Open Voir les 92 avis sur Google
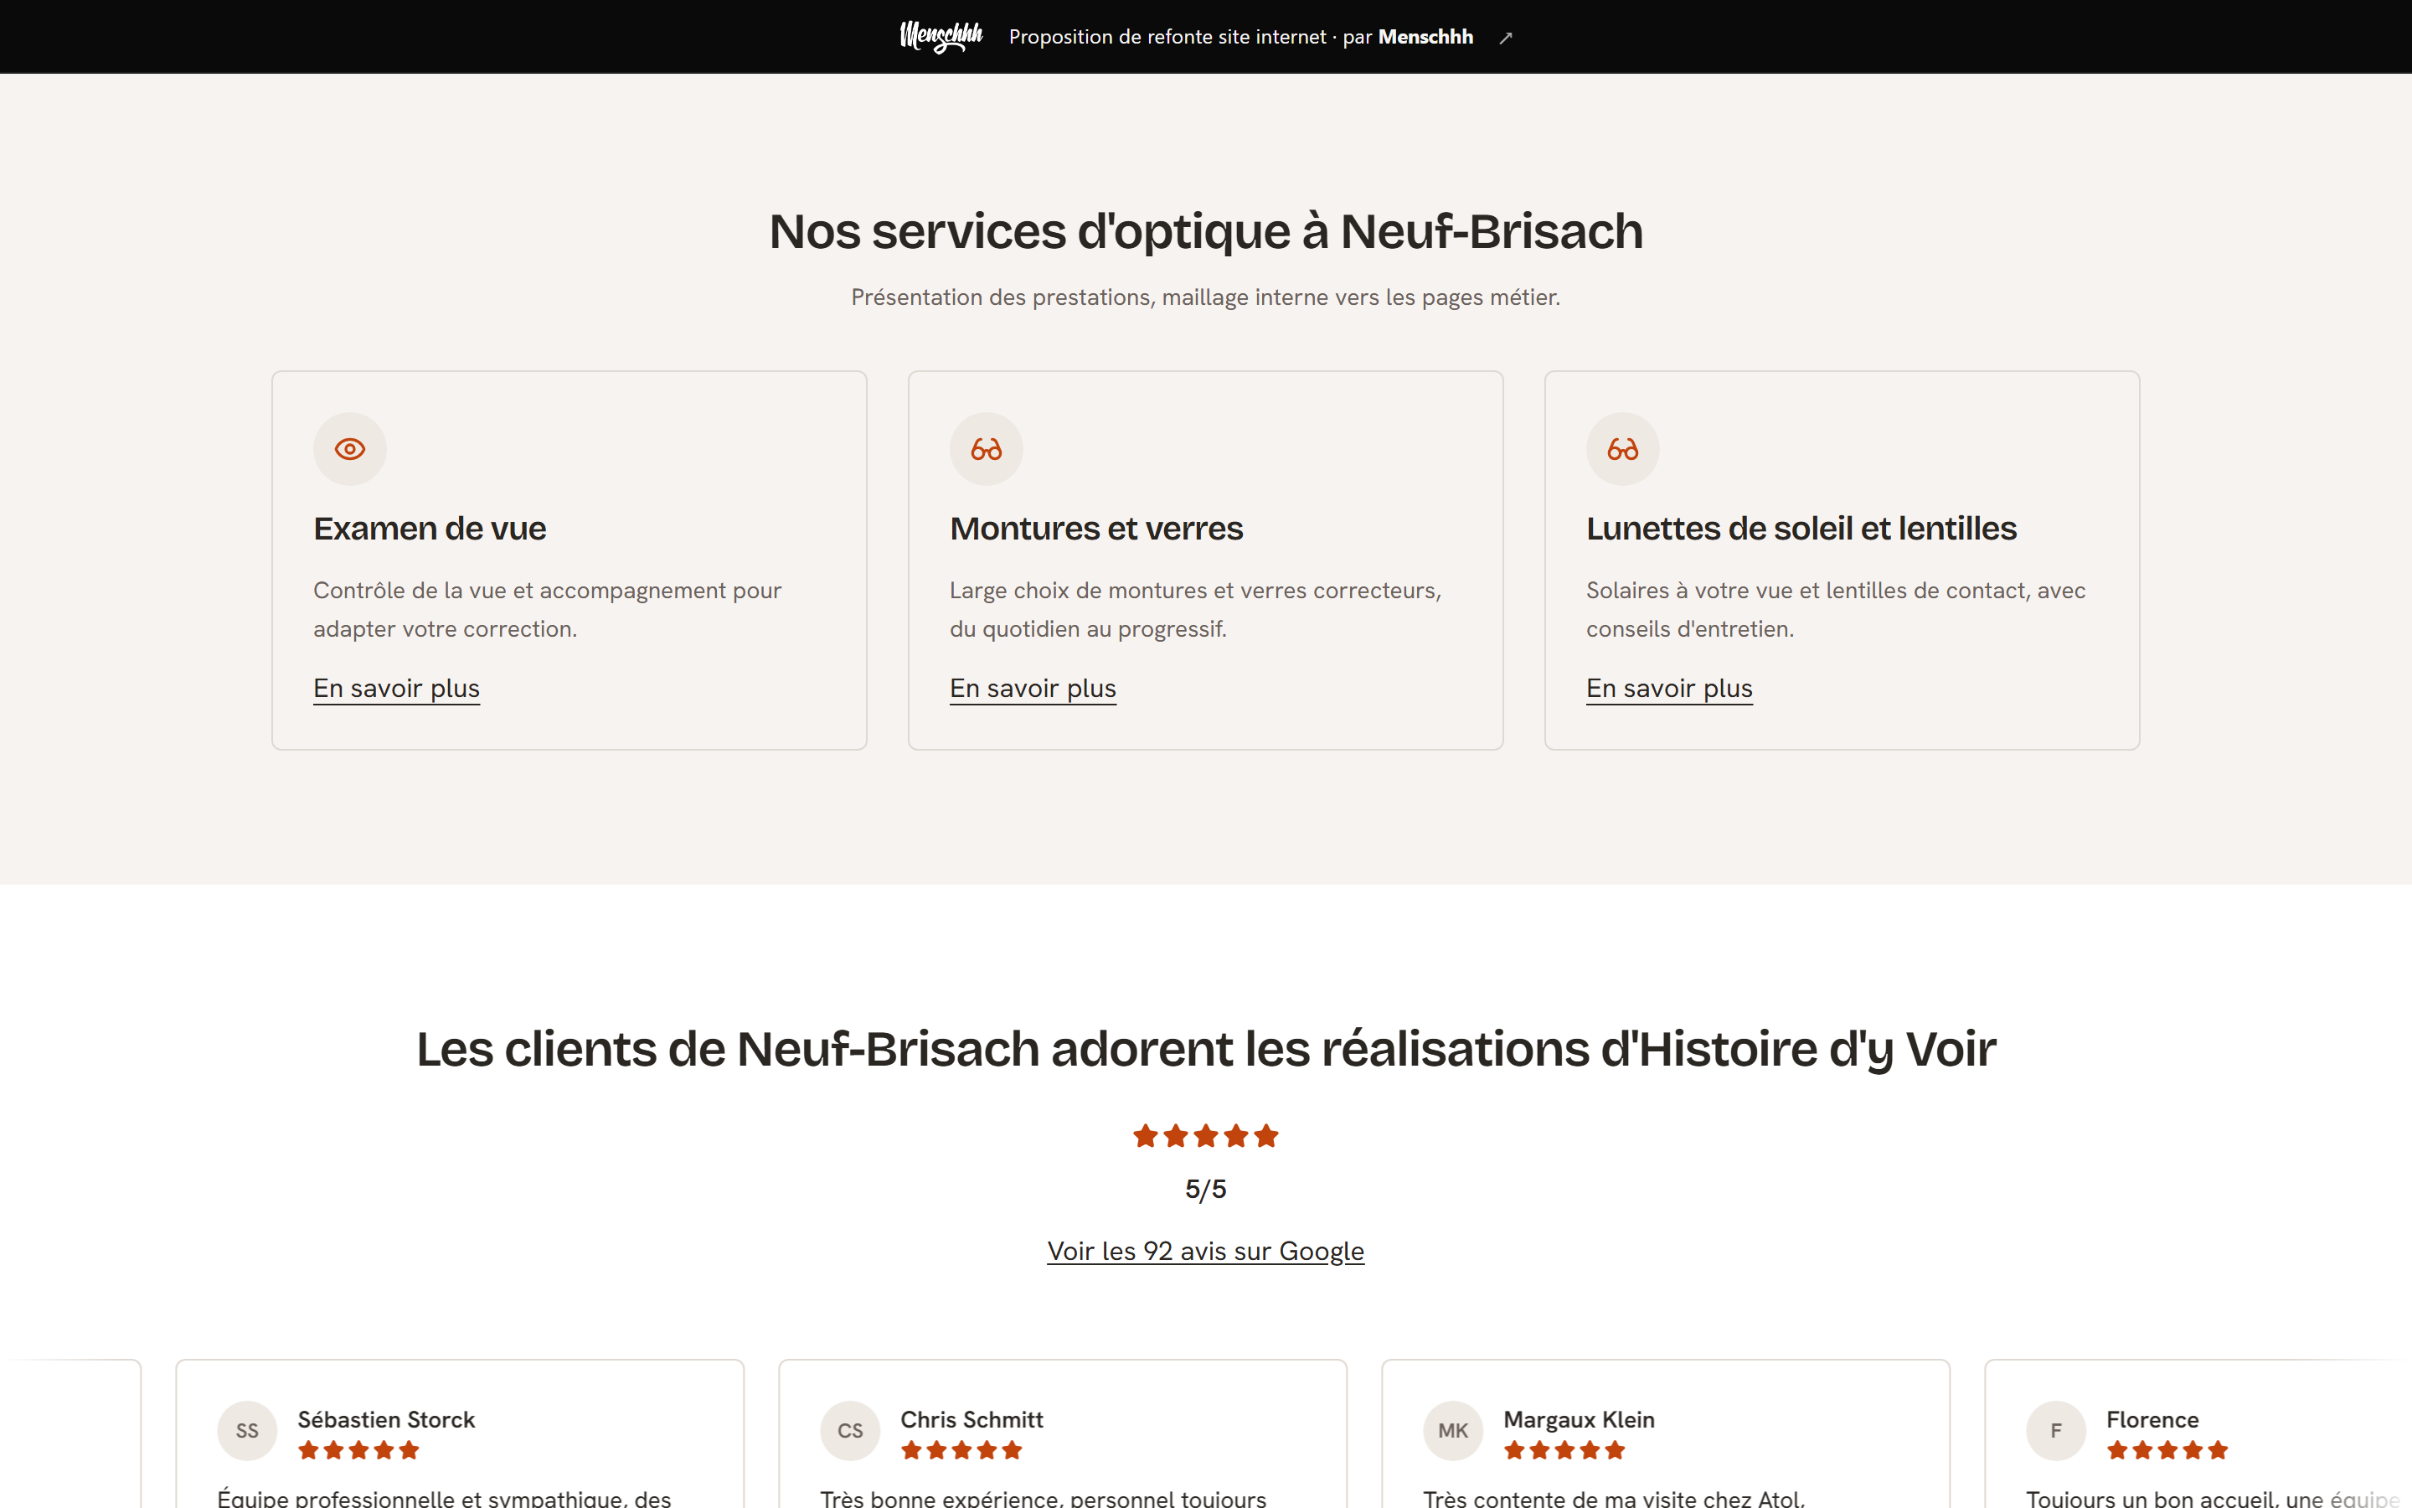2412x1508 pixels. (x=1206, y=1251)
